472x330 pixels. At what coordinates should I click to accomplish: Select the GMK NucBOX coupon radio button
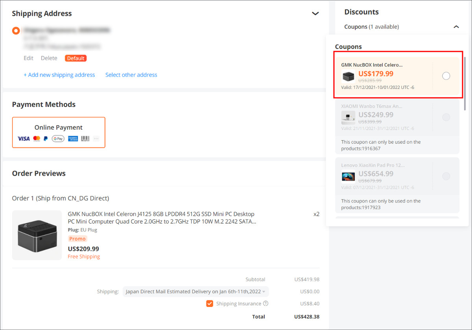coord(446,76)
